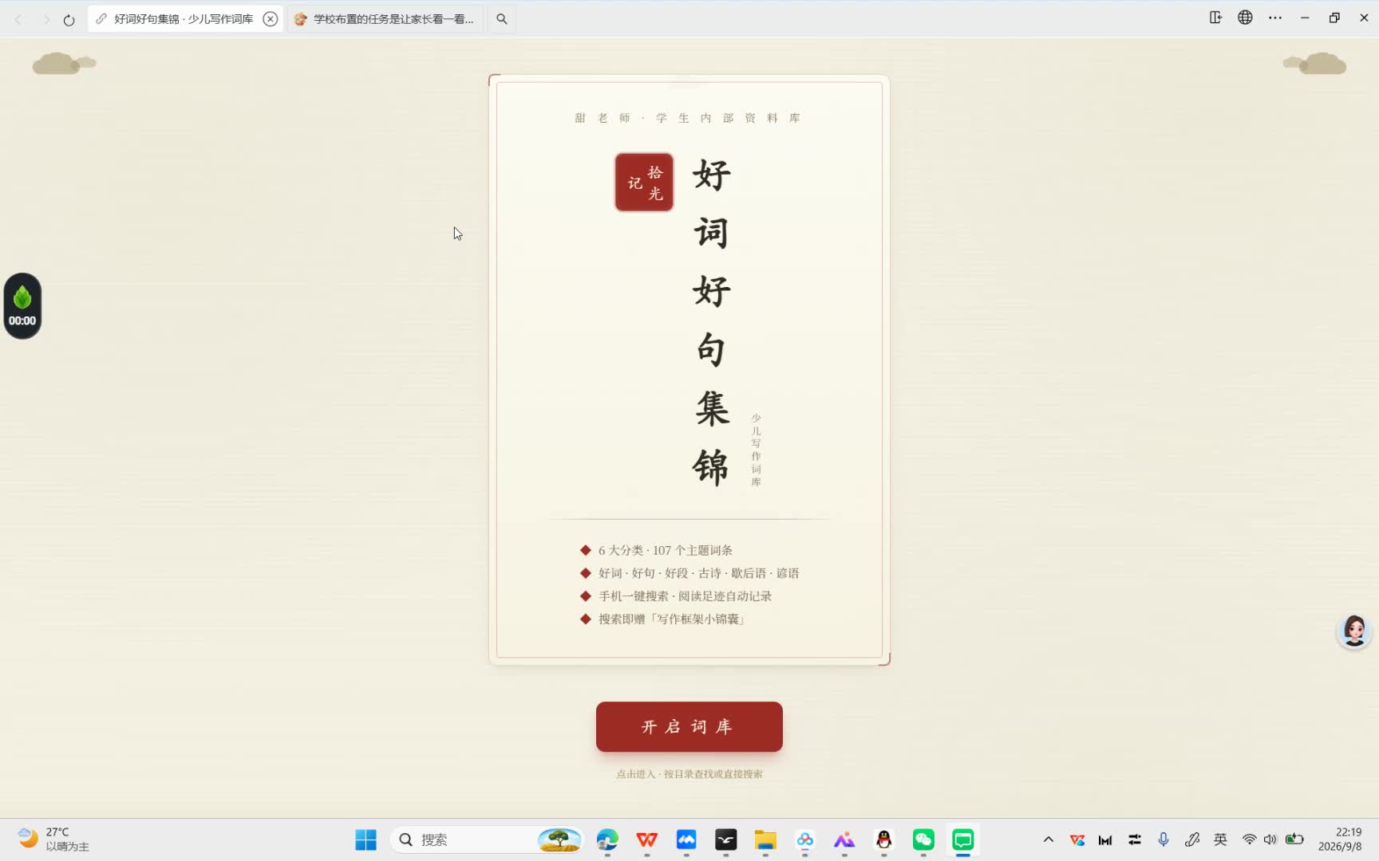
Task: Click the 拾光记 red seal logo
Action: pyautogui.click(x=644, y=183)
